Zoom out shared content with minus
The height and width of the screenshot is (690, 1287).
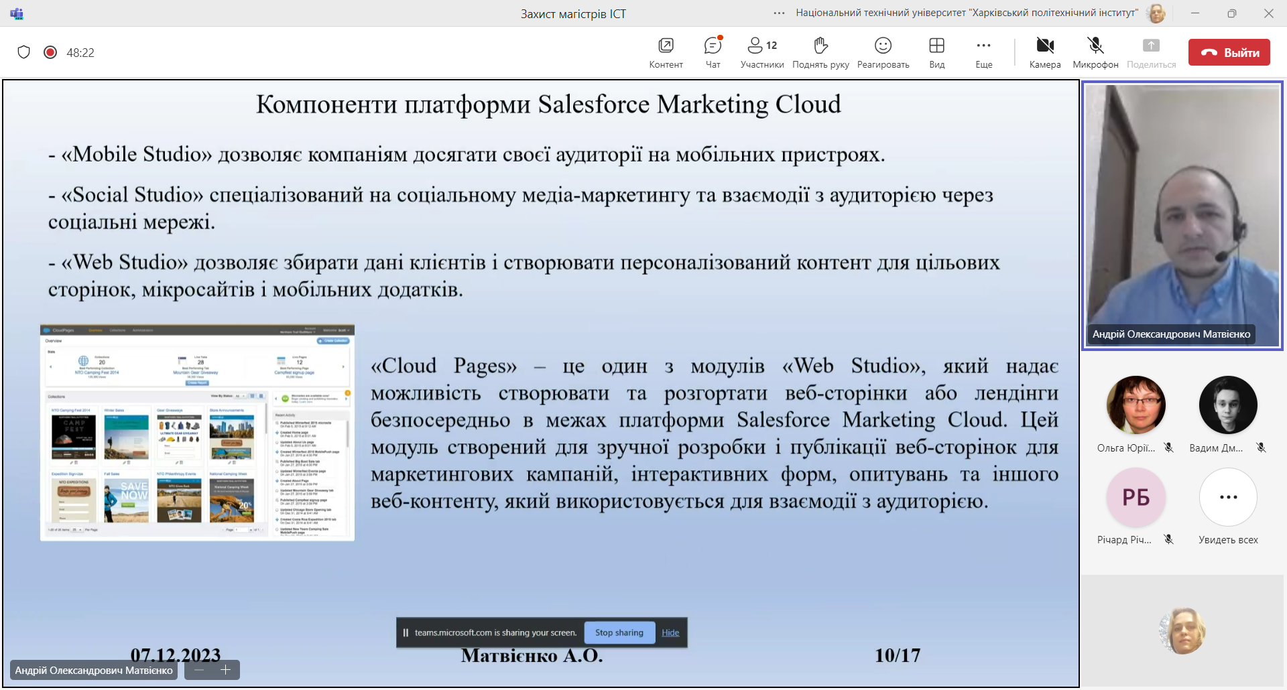pos(199,670)
